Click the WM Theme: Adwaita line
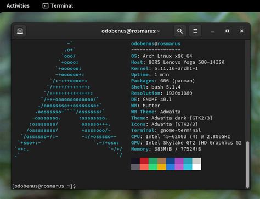This screenshot has height=199, width=260. (156, 112)
